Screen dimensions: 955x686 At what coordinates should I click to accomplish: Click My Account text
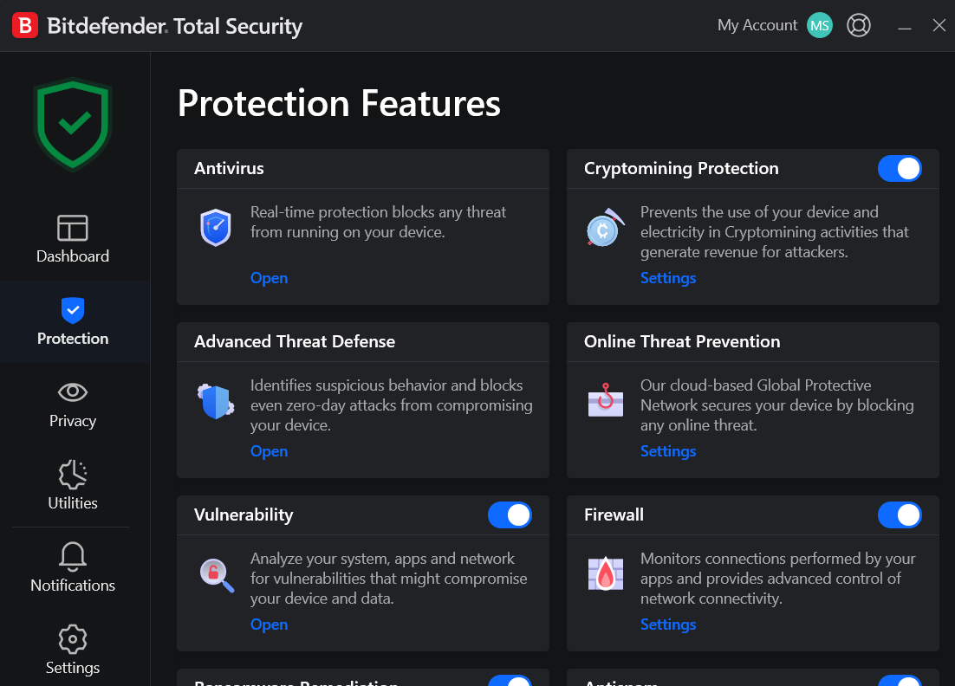(x=757, y=26)
